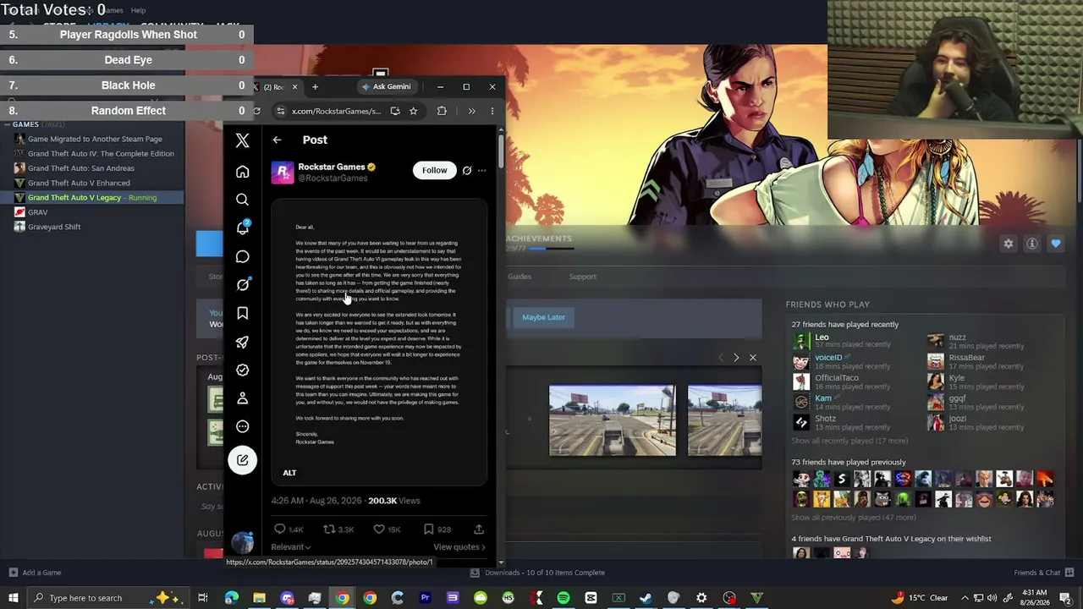
Task: Click the Windows Start button
Action: 13,598
